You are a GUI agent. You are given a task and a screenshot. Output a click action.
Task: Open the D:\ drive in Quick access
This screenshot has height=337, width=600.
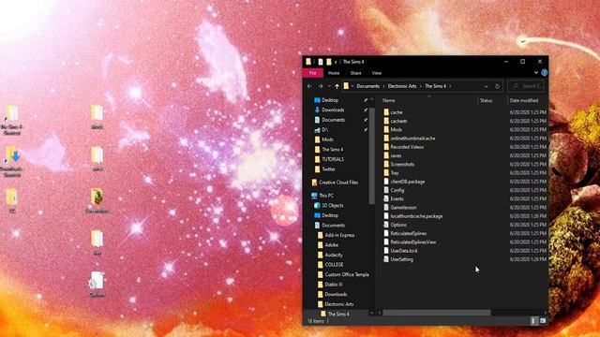pyautogui.click(x=322, y=130)
